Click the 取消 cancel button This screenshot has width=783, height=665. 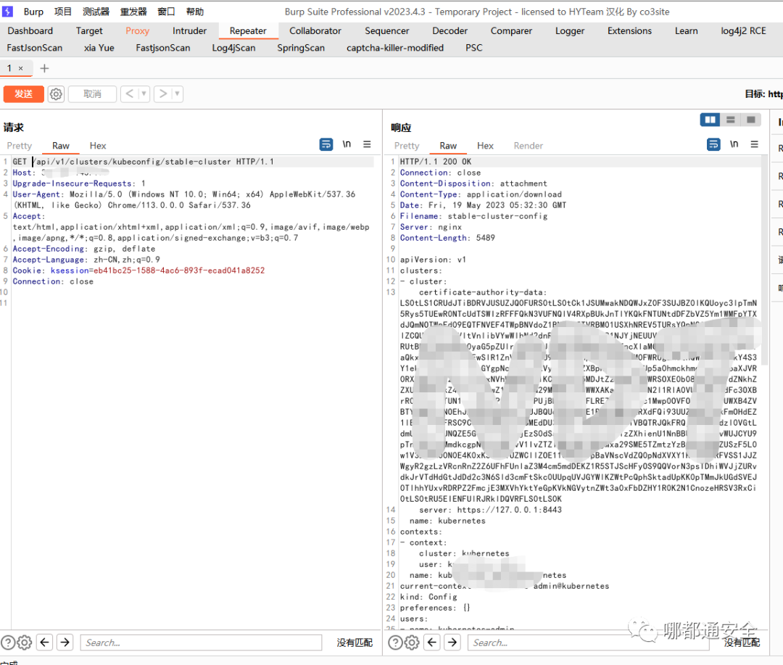point(92,94)
